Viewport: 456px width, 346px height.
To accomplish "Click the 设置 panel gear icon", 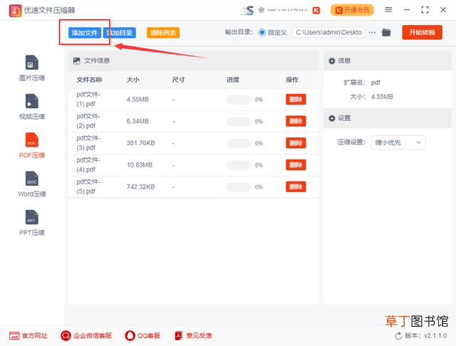I will point(332,118).
